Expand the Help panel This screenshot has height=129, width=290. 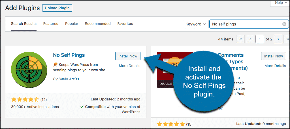280,3
